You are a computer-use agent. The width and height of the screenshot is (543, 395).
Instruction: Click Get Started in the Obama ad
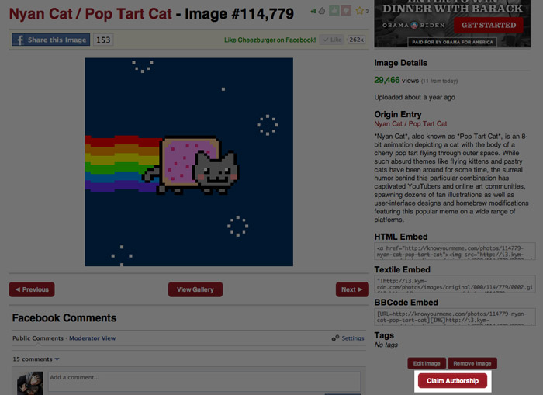pyautogui.click(x=489, y=25)
